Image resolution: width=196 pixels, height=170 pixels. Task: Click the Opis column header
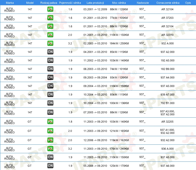(x=188, y=3)
